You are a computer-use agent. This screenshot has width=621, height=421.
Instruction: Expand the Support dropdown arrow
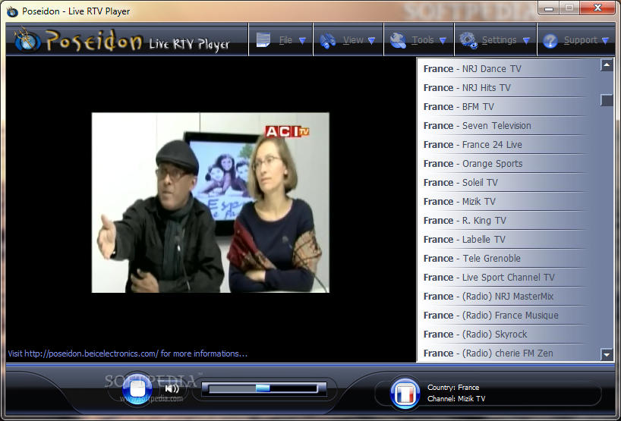605,41
